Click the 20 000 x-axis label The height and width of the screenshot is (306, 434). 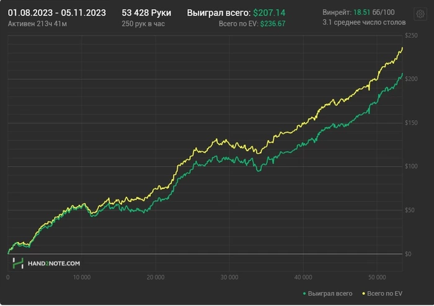(x=156, y=278)
